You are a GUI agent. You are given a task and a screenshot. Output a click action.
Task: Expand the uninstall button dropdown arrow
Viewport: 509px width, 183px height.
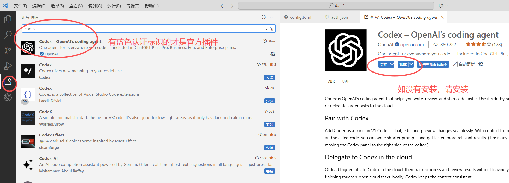[411, 64]
